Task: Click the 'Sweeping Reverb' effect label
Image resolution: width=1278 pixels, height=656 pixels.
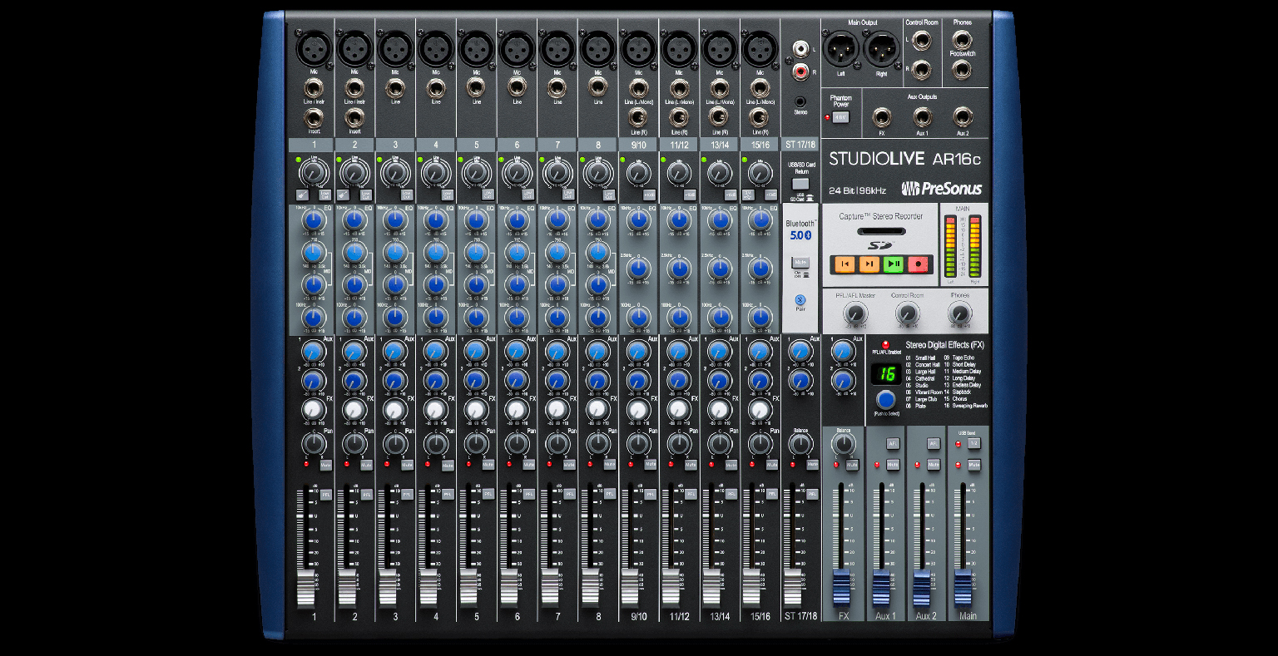Action: pos(968,406)
